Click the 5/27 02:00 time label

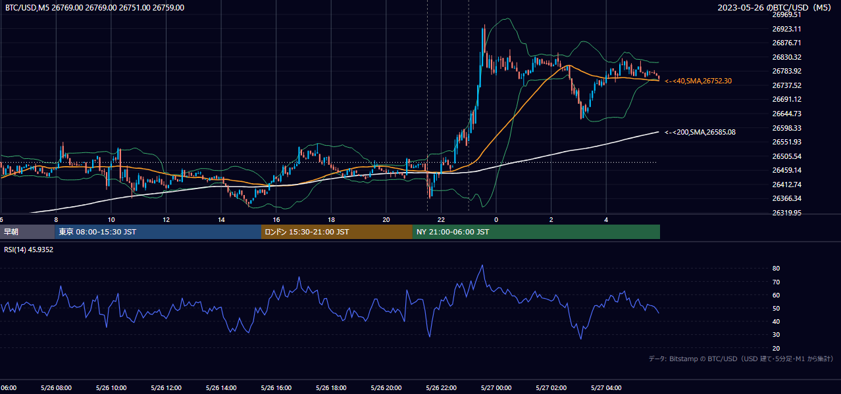[551, 388]
